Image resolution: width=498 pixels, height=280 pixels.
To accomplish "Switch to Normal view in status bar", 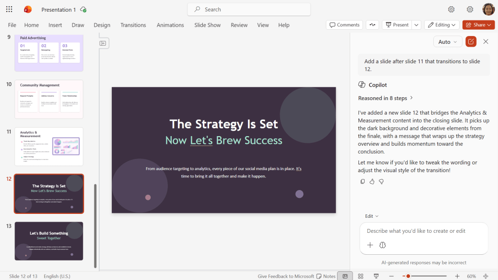I will (345, 276).
